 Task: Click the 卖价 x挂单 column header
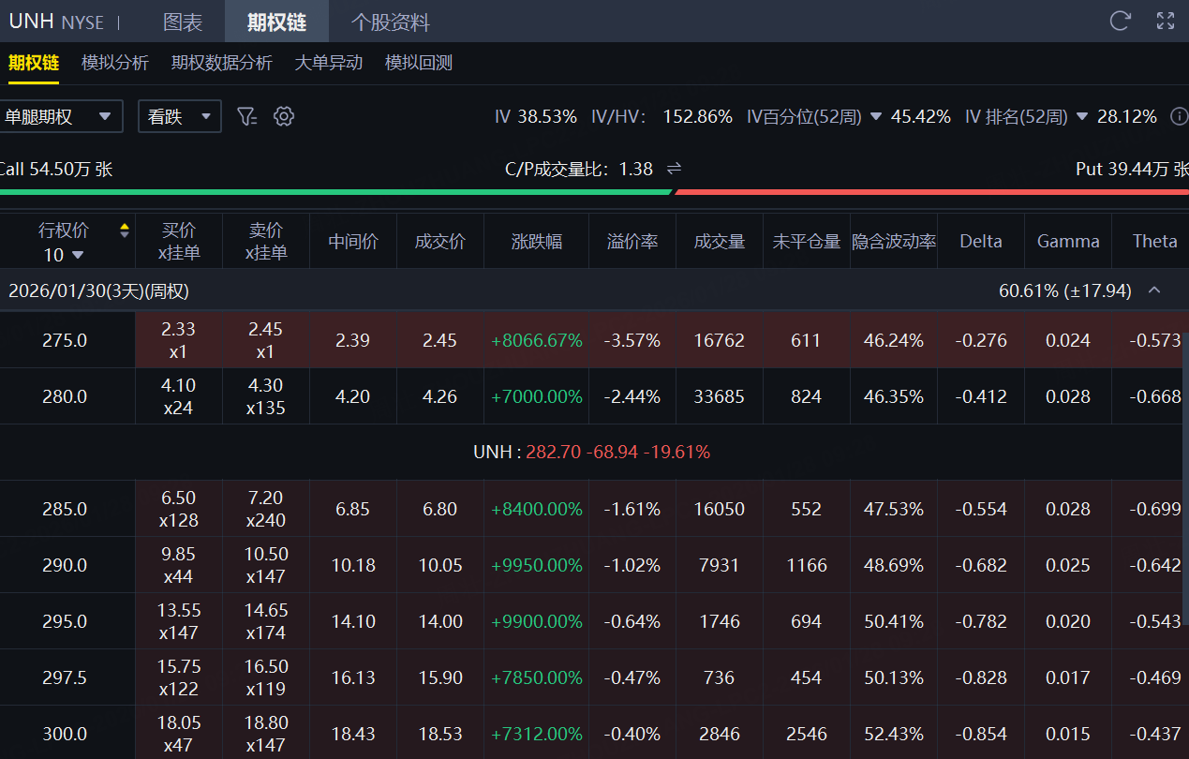point(266,242)
